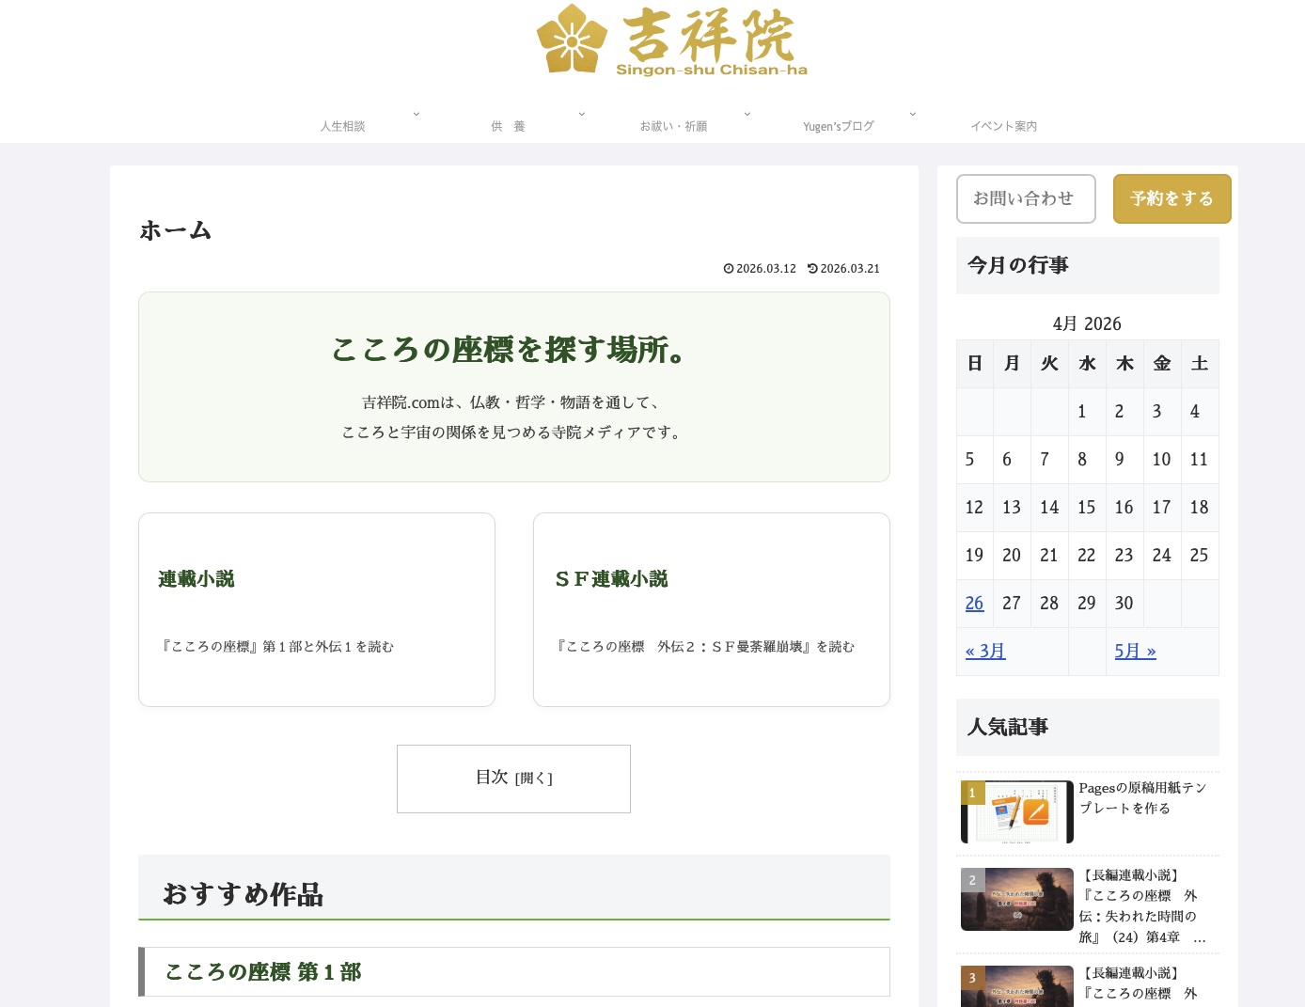Click the Pages原稿用紙テンプレート article thumbnail
This screenshot has height=1007, width=1305.
[x=1016, y=811]
